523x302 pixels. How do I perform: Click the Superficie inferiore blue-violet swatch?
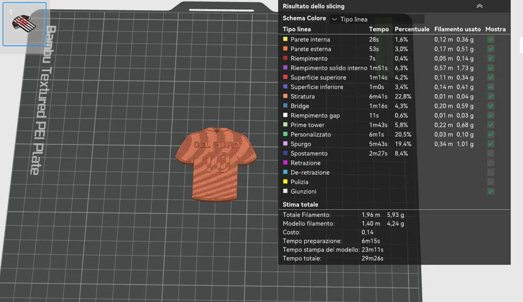pos(285,86)
